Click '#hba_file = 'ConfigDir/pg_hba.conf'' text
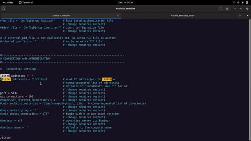Image resolution: width=251 pixels, height=141 pixels. [27, 21]
